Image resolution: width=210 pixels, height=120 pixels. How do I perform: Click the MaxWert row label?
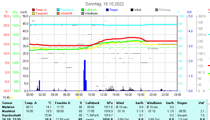(x=9, y=111)
